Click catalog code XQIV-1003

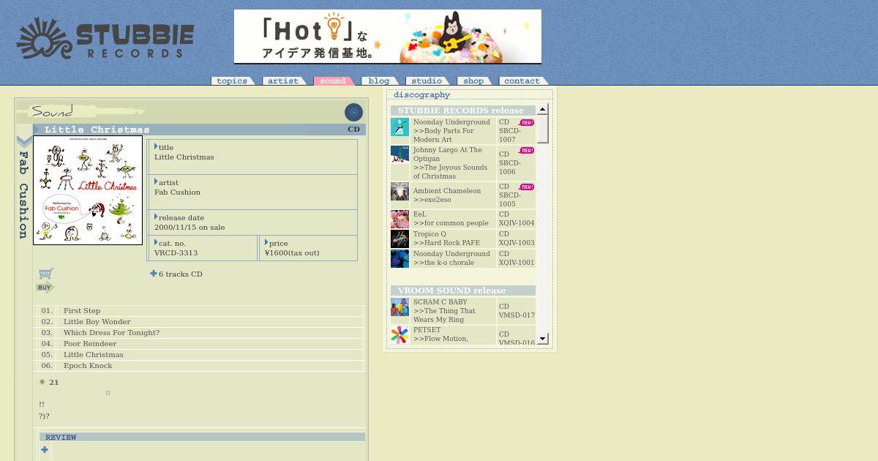coord(517,243)
